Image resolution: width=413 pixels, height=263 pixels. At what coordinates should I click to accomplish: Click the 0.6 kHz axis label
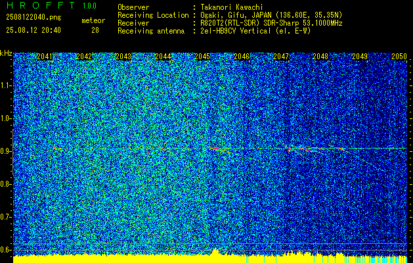tap(6, 250)
